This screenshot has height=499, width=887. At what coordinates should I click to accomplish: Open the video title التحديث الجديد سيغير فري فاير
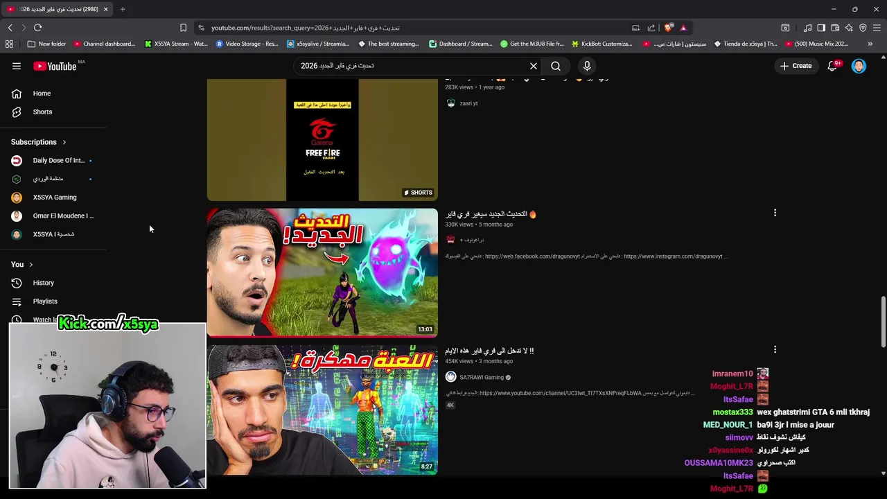coord(491,214)
